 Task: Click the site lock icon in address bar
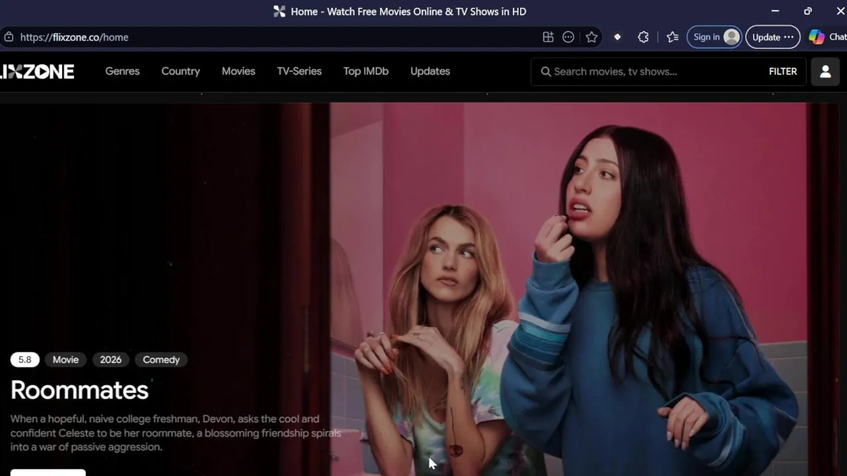[x=8, y=37]
